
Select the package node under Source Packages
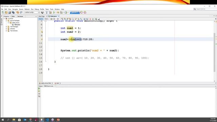16,23
